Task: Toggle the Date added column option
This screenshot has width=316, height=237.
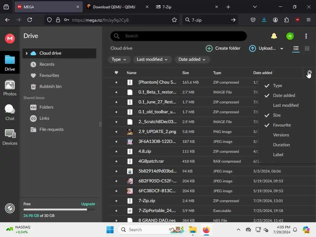Action: [284, 96]
